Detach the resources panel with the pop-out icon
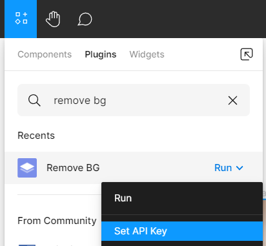The width and height of the screenshot is (266, 246). tap(247, 54)
